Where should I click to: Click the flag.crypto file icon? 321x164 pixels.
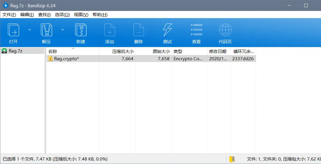click(x=51, y=59)
